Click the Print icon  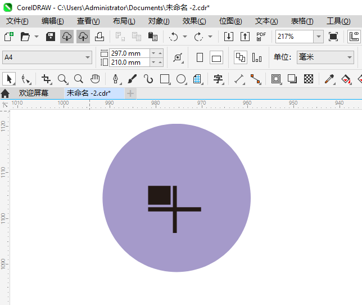[99, 37]
